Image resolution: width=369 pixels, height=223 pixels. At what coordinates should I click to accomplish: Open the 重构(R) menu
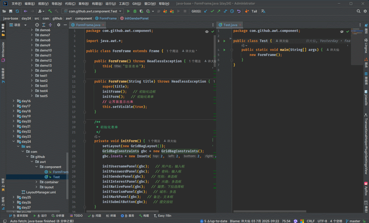[x=83, y=4]
